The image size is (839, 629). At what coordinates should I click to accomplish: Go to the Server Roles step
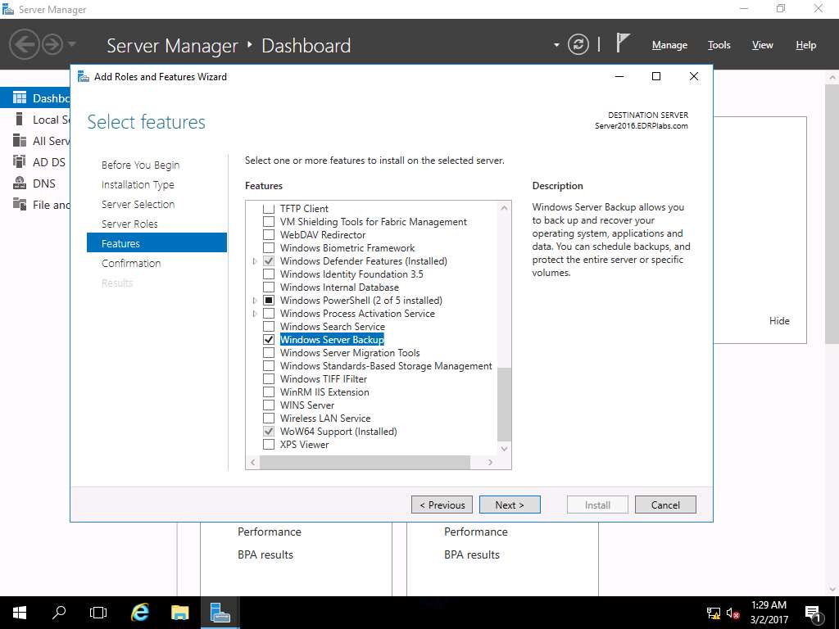(x=129, y=224)
